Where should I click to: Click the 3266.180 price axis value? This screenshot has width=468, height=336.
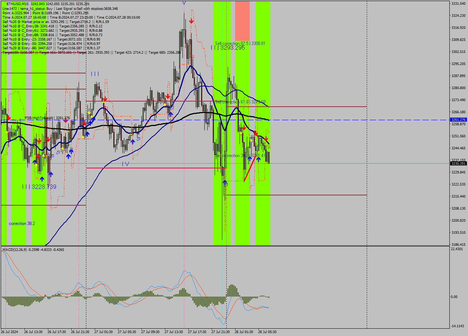coord(458,112)
